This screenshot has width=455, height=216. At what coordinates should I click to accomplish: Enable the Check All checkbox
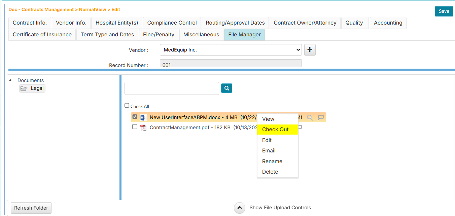(127, 106)
